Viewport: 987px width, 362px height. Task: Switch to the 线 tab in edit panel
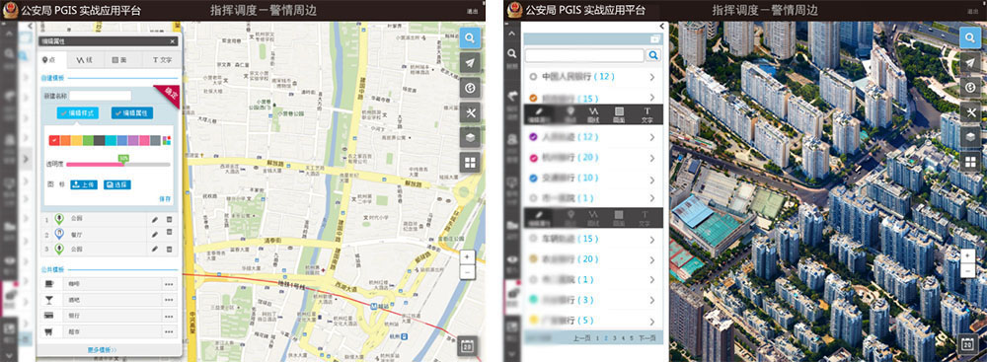(x=85, y=60)
